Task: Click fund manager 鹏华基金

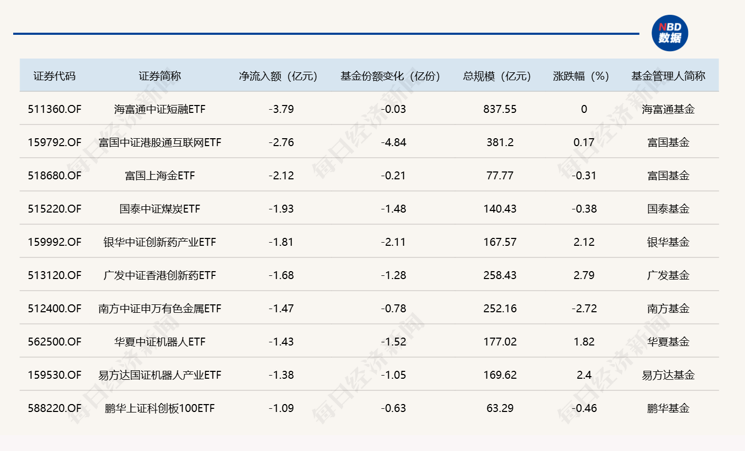Action: pyautogui.click(x=668, y=408)
